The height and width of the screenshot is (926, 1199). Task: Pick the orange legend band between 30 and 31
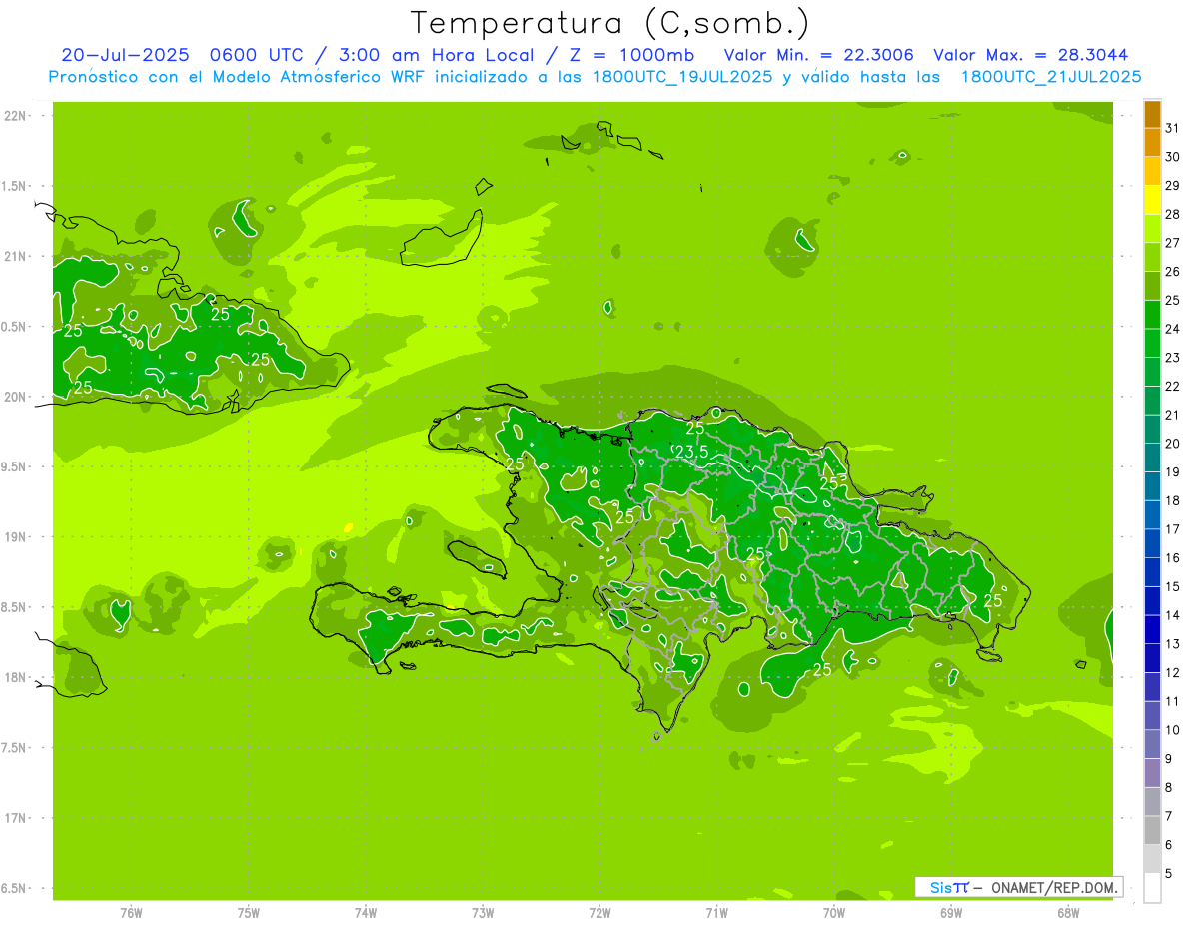1152,143
